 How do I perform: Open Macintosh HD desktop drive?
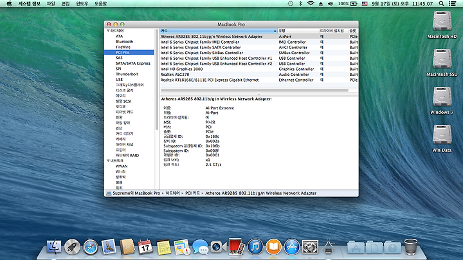(x=442, y=25)
